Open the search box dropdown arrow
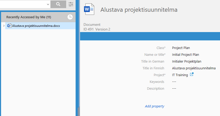220x116 pixels. [x=48, y=4]
